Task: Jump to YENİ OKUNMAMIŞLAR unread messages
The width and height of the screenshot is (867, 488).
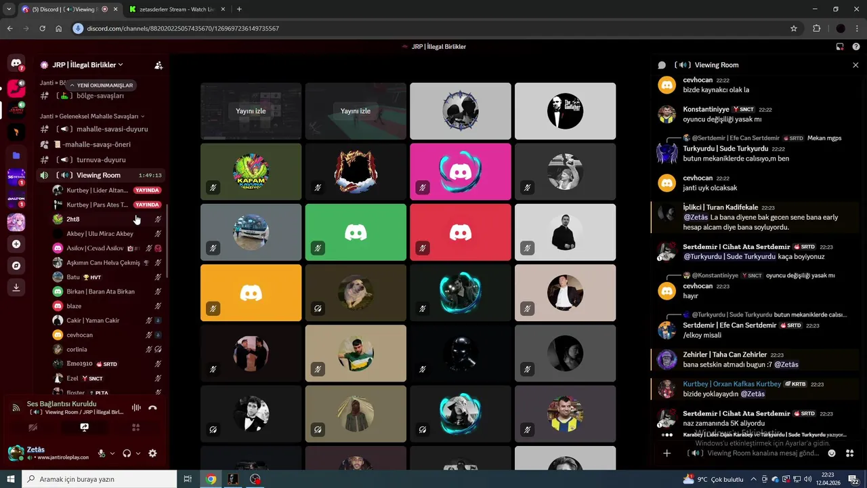Action: click(101, 85)
